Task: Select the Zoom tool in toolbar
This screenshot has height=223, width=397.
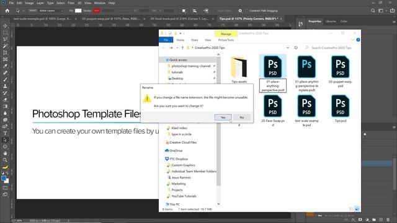Action: pyautogui.click(x=5, y=160)
